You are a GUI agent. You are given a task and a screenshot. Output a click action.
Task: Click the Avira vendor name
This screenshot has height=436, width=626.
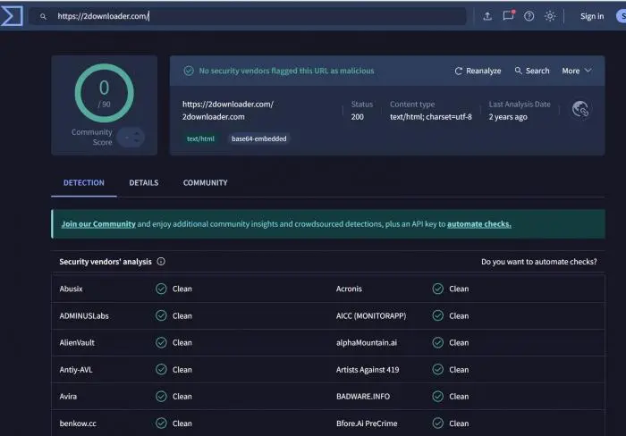(x=68, y=396)
